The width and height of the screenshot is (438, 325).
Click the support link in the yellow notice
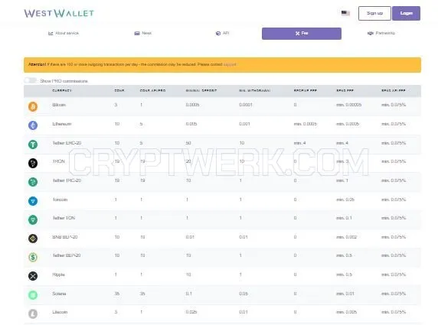click(230, 64)
